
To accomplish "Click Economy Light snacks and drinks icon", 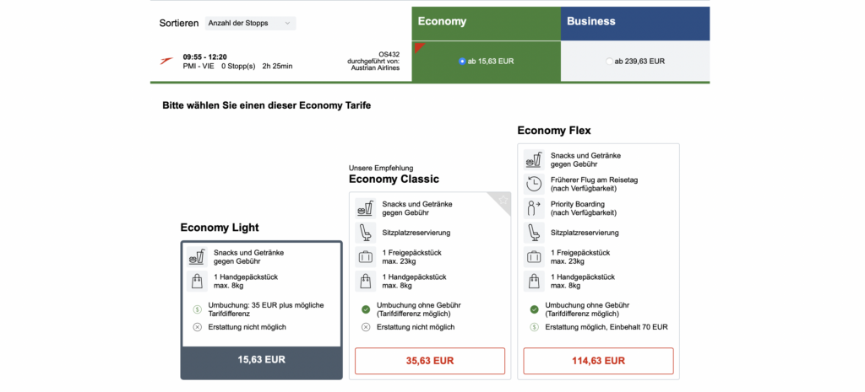I will [196, 256].
